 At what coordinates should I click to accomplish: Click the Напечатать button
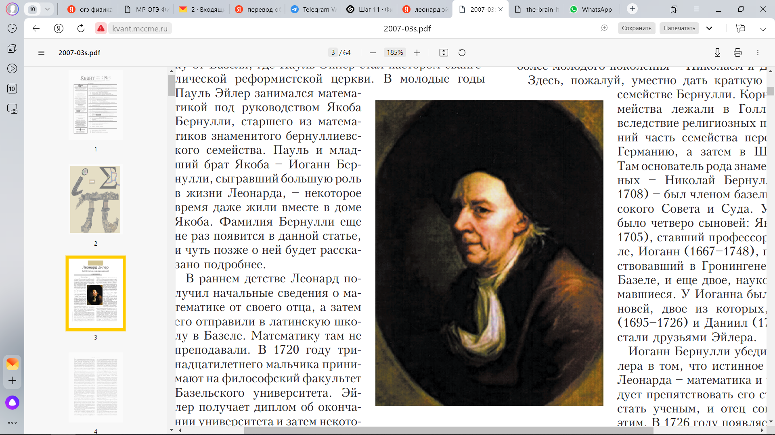pos(679,28)
